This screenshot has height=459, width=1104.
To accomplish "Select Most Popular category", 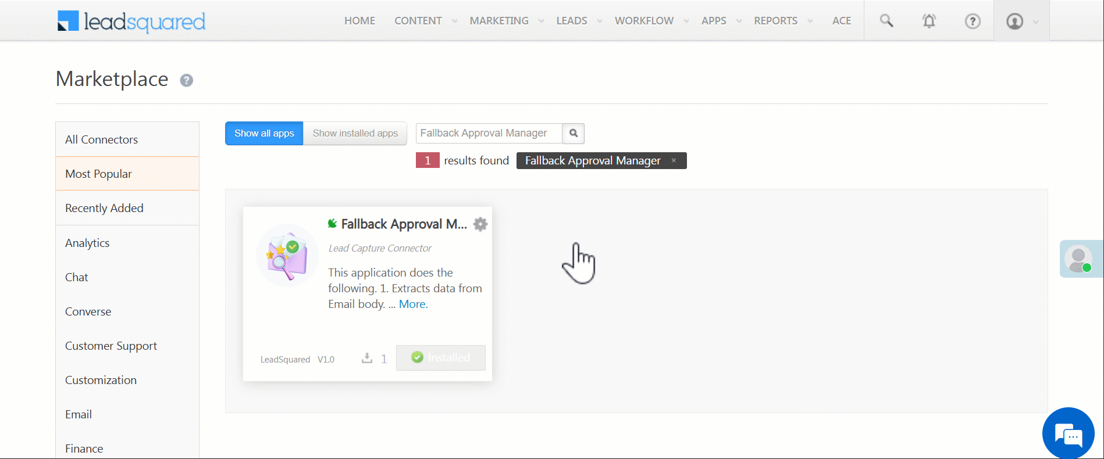I will click(127, 174).
